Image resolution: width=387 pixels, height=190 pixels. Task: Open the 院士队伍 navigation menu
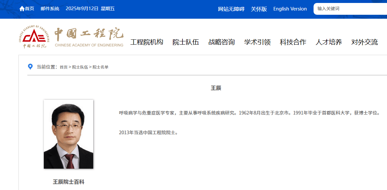(185, 42)
